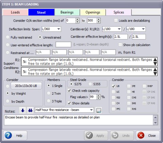Select consider by Depth option

(x=7, y=101)
